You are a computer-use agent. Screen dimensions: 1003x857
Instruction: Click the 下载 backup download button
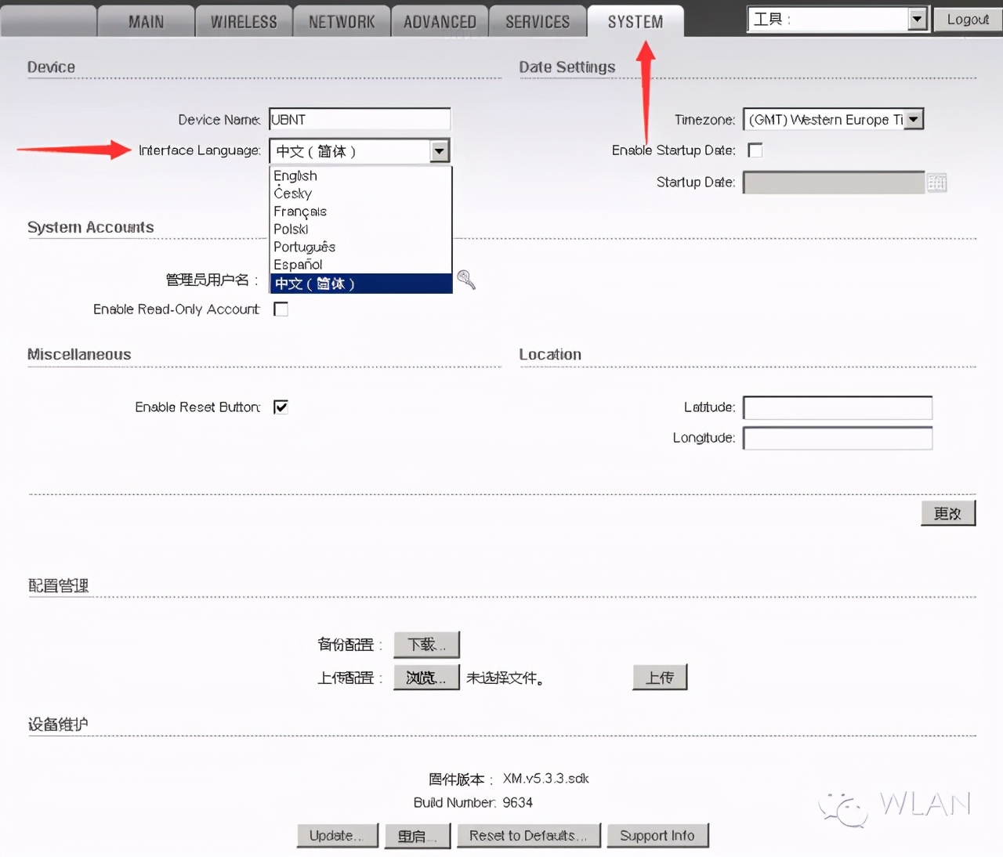click(x=426, y=645)
